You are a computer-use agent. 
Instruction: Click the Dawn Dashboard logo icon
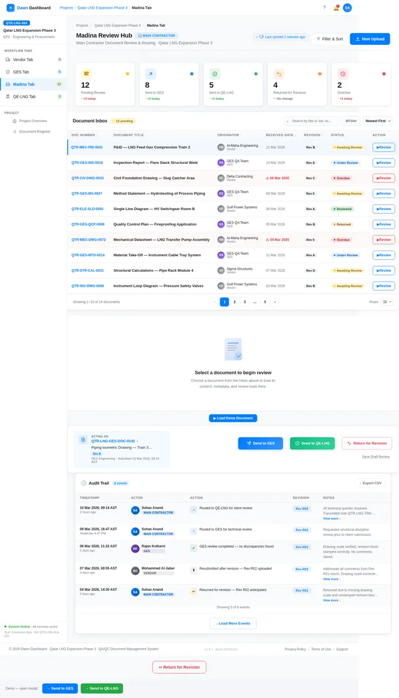[x=11, y=7]
